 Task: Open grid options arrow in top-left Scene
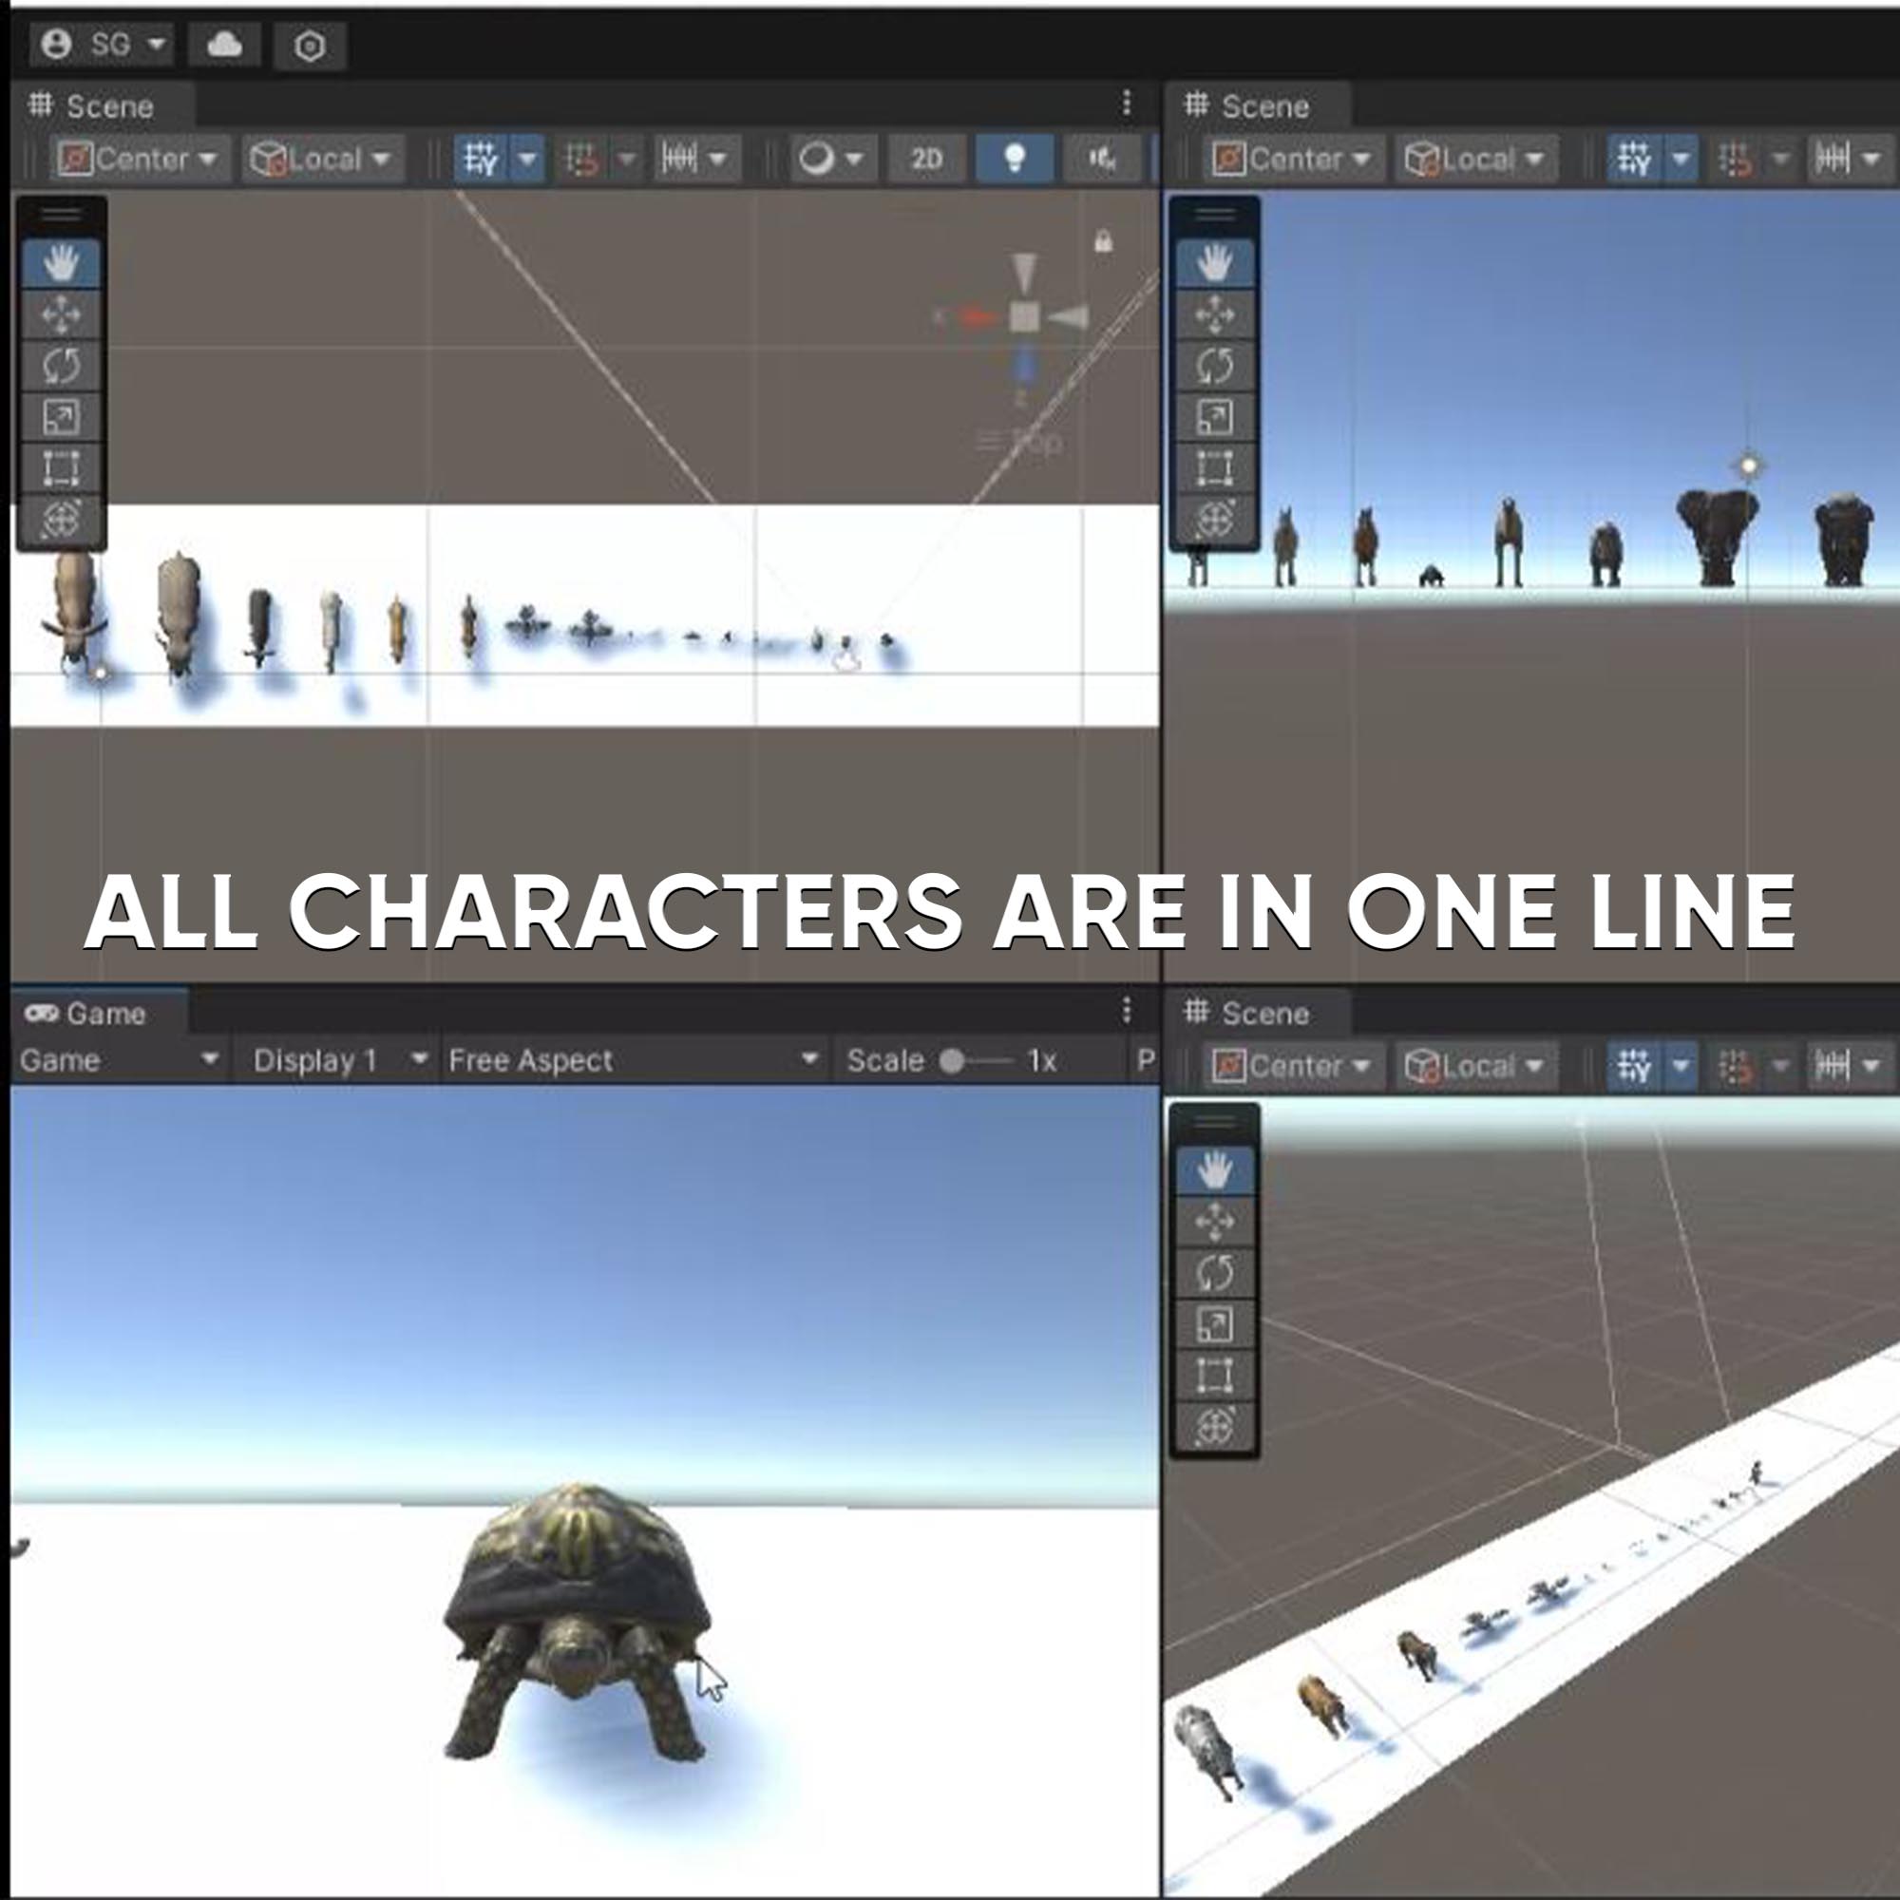coord(528,159)
